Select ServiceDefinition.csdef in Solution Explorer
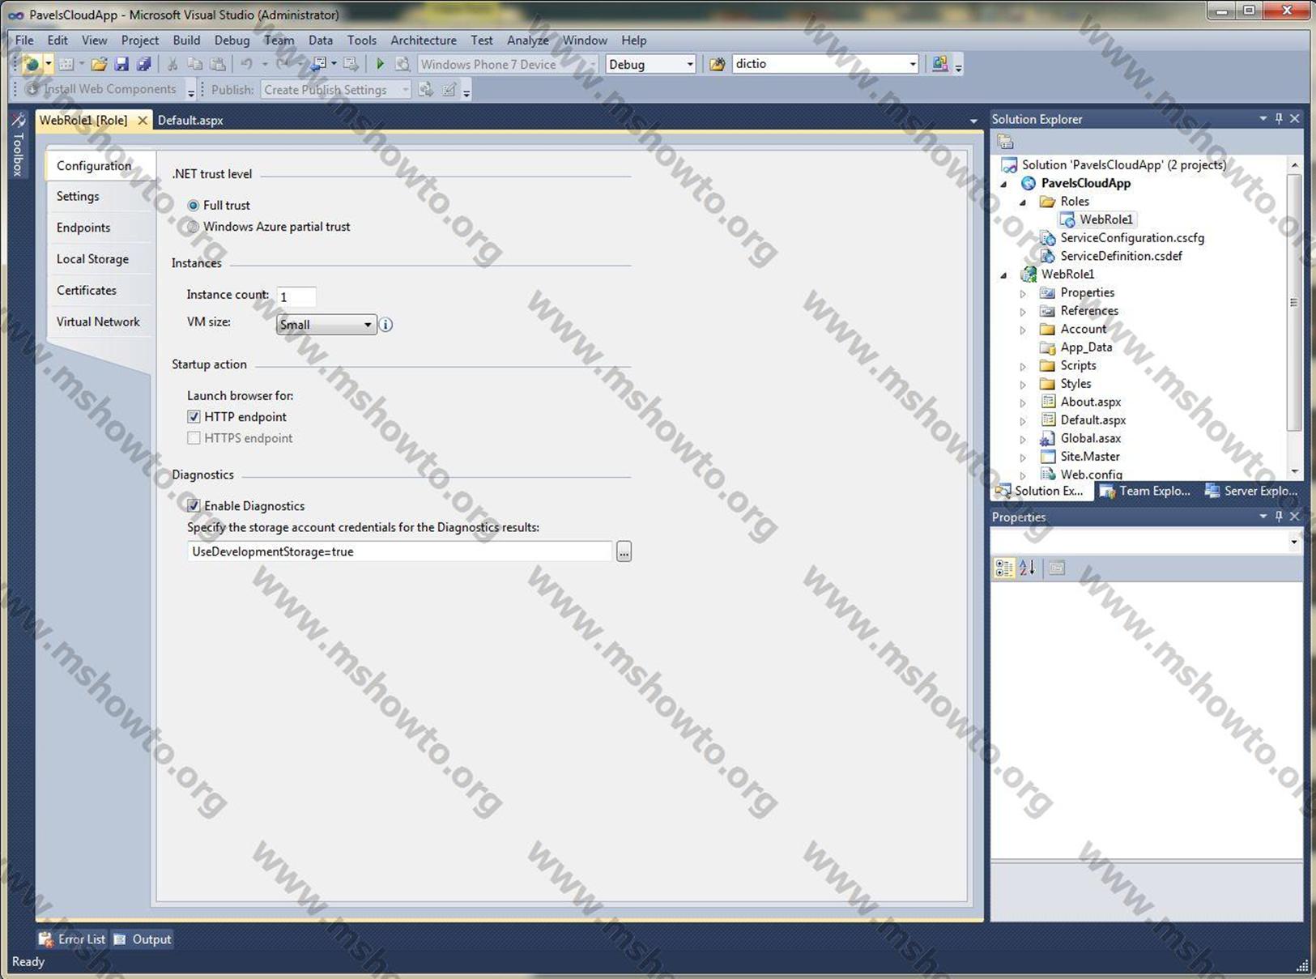1316x979 pixels. (x=1121, y=256)
